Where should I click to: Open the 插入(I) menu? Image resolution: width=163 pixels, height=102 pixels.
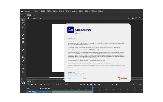55,11
